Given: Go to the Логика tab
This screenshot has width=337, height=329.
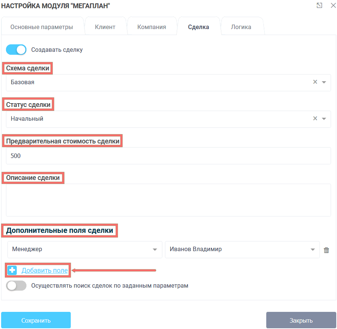Looking at the screenshot, I should tap(241, 27).
